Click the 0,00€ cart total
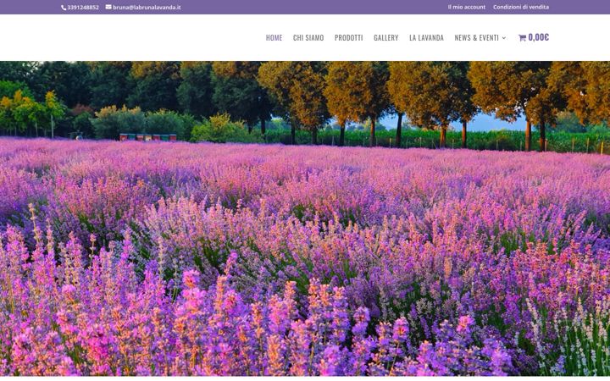The height and width of the screenshot is (381, 610). 539,37
